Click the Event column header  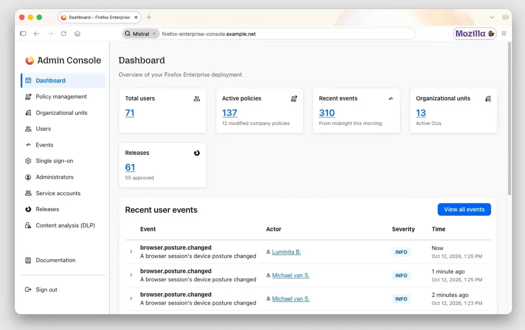click(148, 229)
